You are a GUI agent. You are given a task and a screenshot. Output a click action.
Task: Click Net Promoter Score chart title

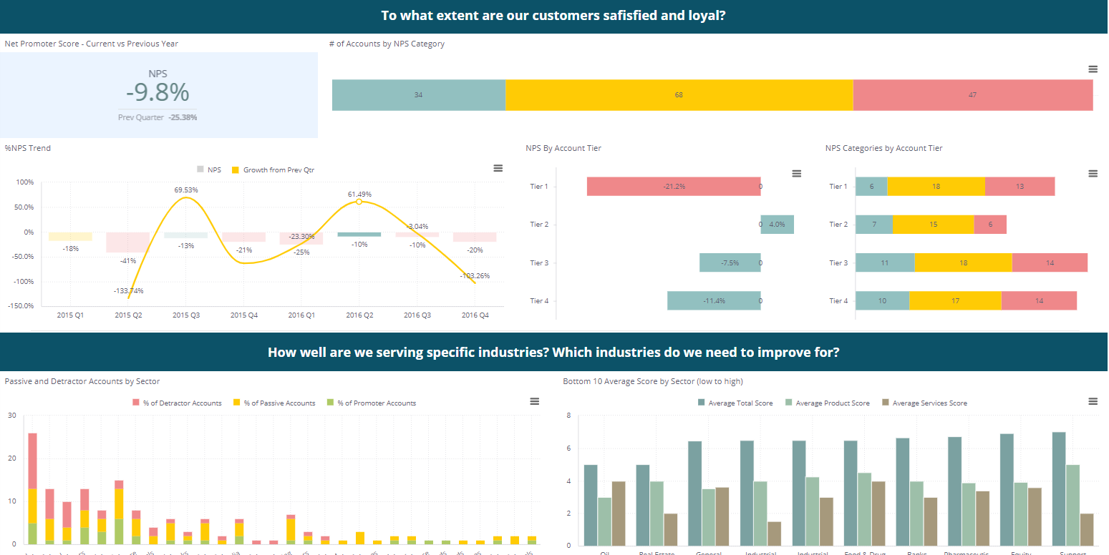click(x=91, y=43)
